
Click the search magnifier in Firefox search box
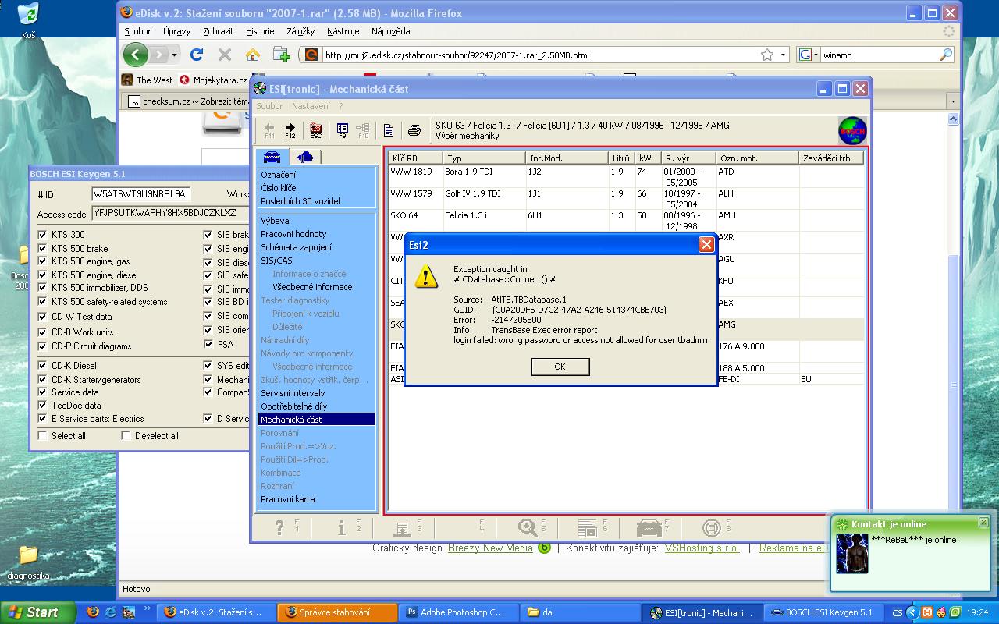click(945, 55)
